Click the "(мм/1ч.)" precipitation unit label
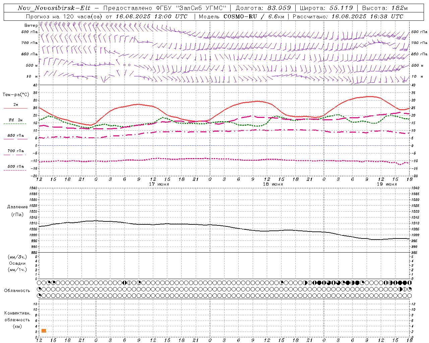 17,270
